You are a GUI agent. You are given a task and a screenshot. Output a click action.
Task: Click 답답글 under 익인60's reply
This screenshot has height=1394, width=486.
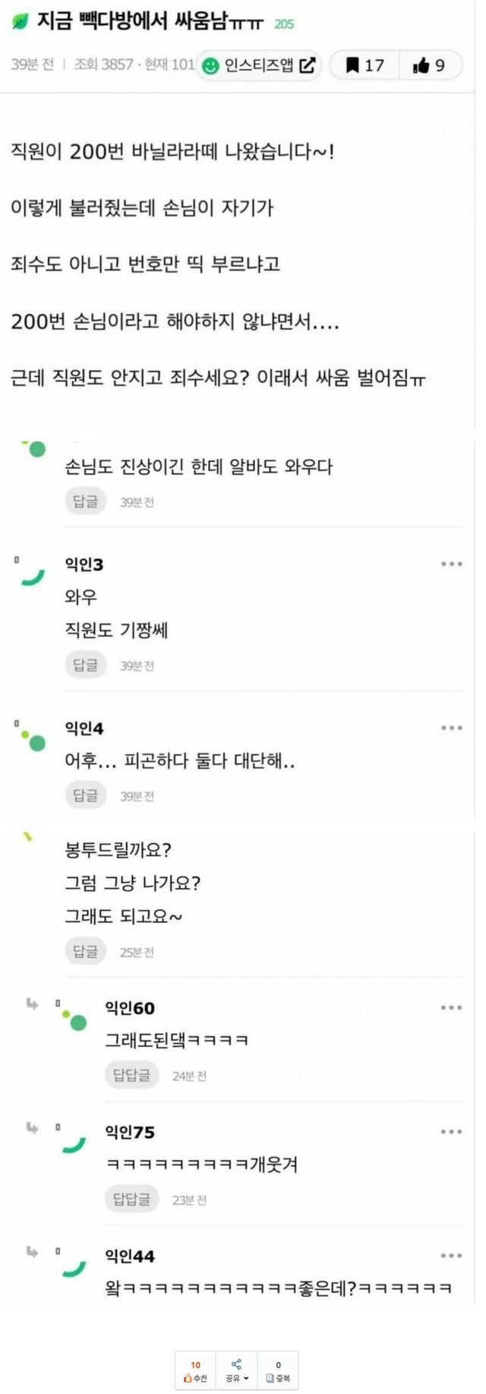point(131,1075)
